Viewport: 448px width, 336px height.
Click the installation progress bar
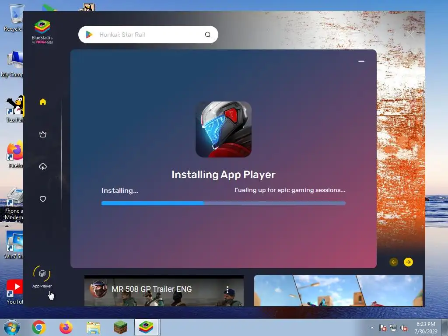224,203
